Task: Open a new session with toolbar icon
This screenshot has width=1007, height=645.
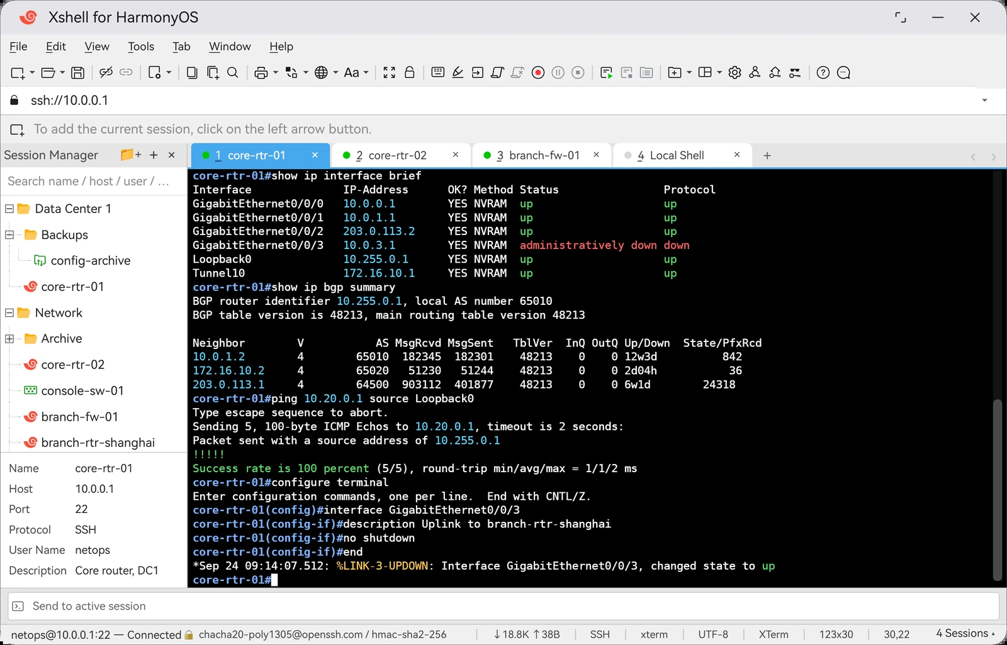Action: coord(18,73)
